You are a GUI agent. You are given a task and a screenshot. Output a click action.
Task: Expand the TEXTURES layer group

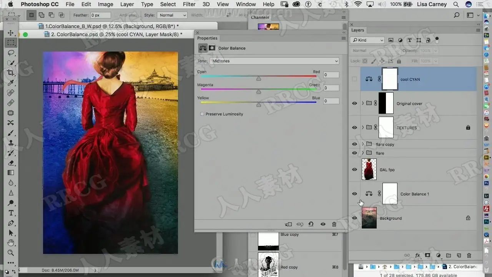coord(363,128)
